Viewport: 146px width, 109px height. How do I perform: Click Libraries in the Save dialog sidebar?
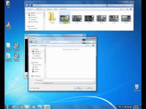[36, 63]
